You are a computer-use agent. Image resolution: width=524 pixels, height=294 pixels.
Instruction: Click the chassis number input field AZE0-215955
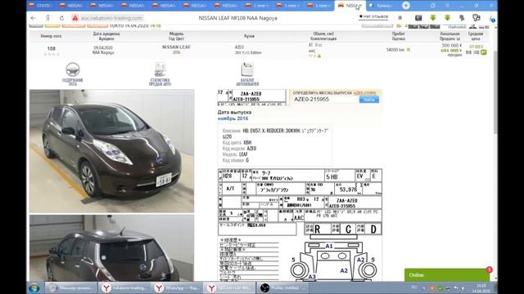click(325, 100)
